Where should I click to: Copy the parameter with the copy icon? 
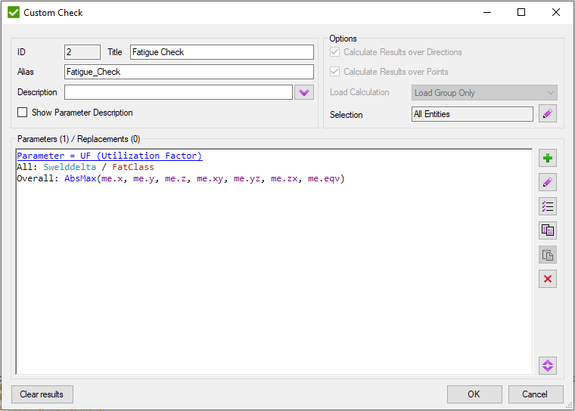(x=548, y=230)
